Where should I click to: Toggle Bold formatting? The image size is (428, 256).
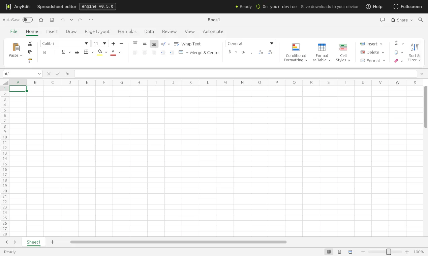(44, 52)
